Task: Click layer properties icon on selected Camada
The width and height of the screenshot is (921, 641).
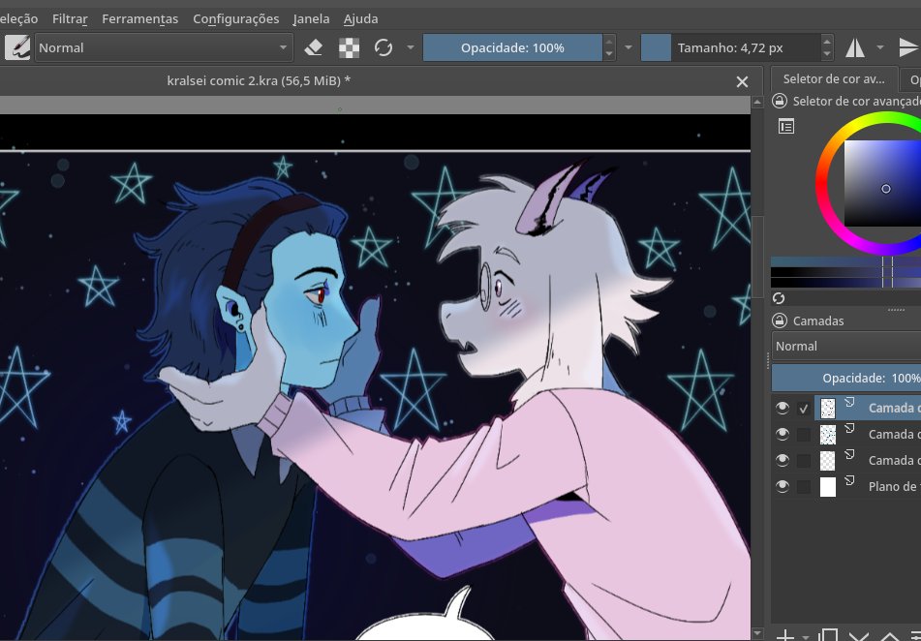Action: [x=849, y=403]
